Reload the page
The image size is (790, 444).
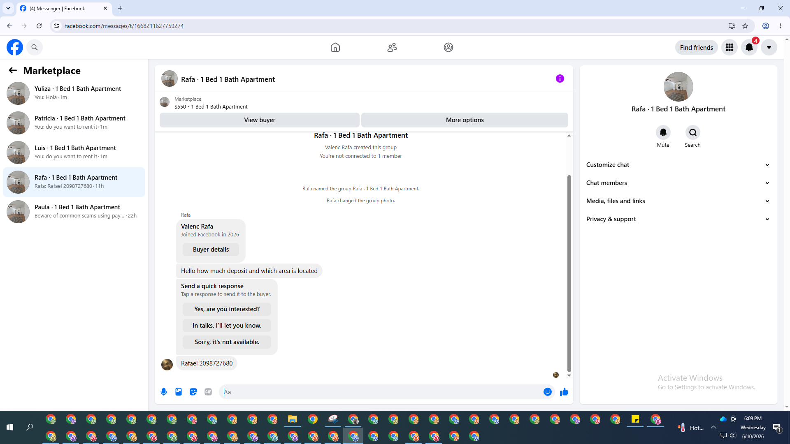tap(39, 26)
